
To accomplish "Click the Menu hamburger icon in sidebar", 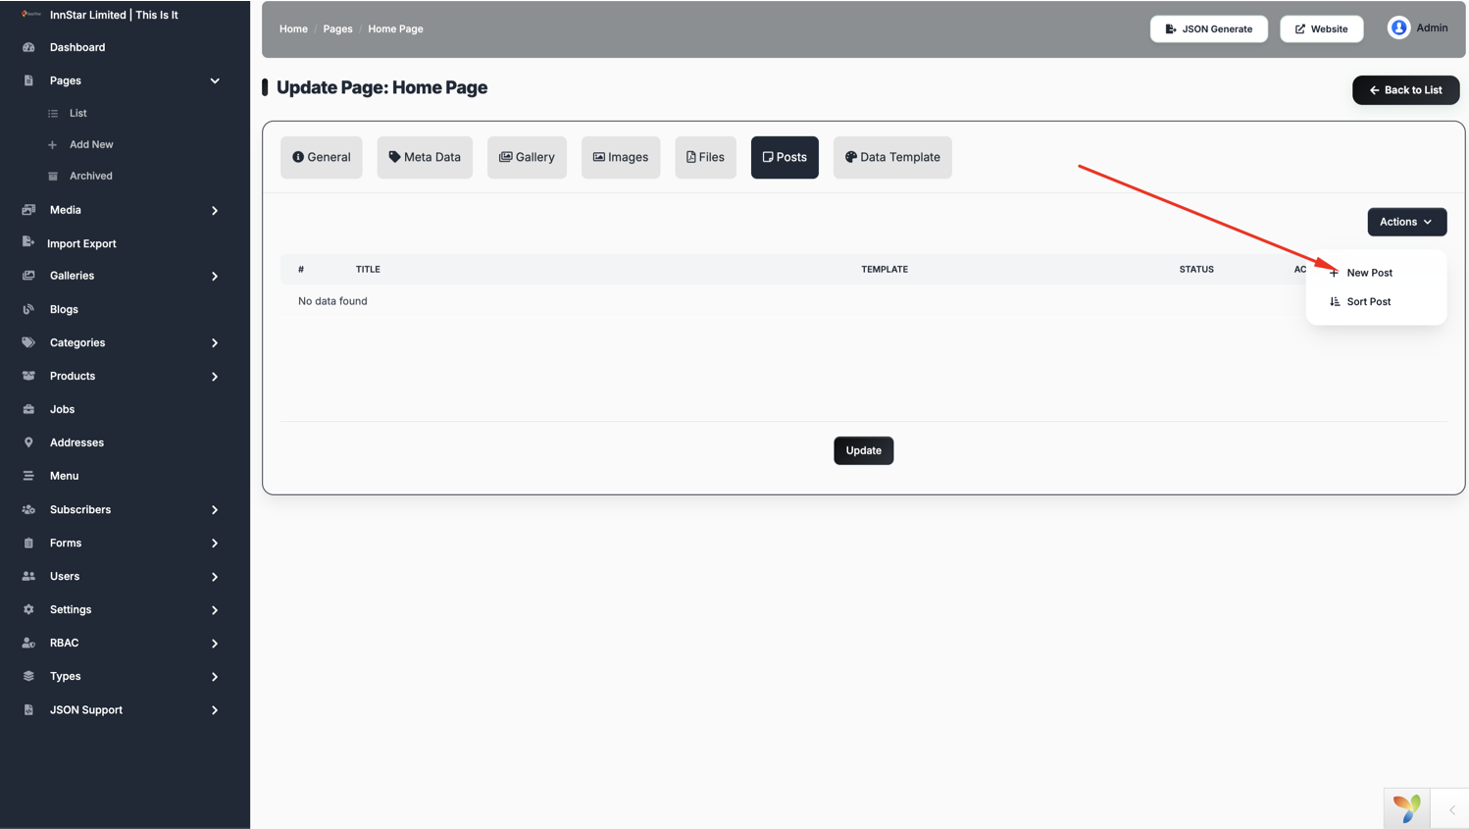I will coord(28,476).
